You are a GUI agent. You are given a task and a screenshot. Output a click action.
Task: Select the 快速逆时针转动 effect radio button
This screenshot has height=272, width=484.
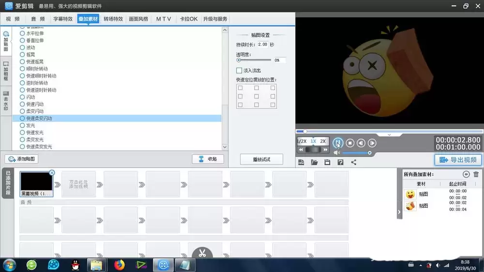tap(22, 90)
